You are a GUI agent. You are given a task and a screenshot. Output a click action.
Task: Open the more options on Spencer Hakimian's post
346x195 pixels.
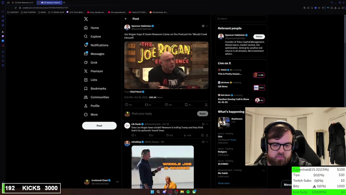[x=207, y=26]
